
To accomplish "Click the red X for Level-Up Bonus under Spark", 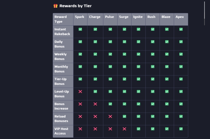I will 80,92.
